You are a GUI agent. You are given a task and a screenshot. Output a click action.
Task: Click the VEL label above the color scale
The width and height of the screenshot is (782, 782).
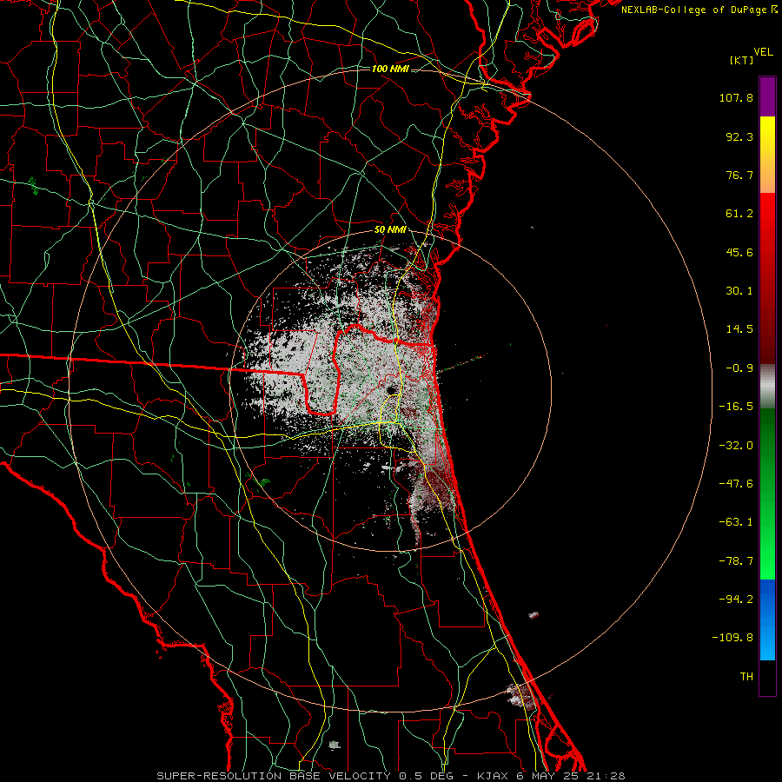coord(763,52)
